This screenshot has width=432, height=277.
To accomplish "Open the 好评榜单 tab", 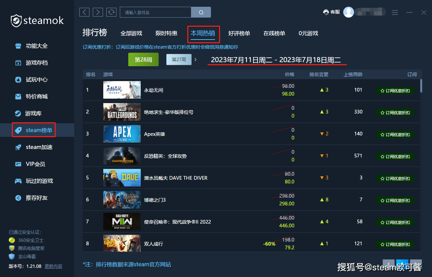I will pos(239,33).
